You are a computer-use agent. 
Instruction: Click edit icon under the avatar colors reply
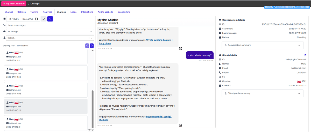[180, 48]
